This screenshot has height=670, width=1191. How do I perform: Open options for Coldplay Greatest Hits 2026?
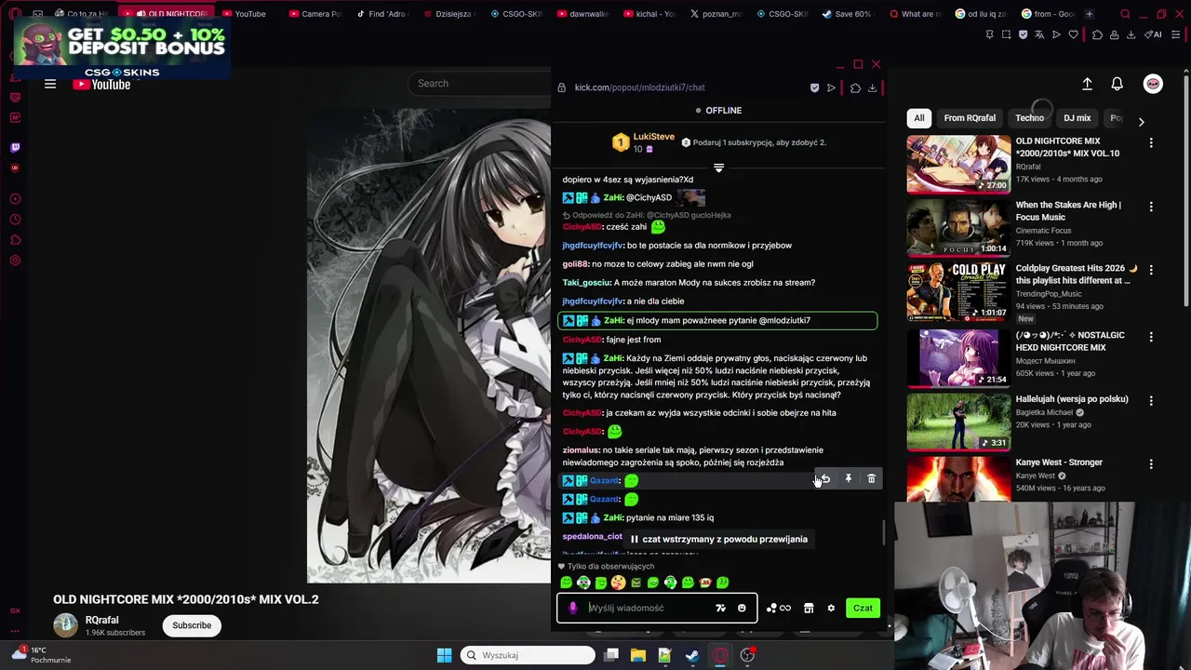pos(1151,270)
